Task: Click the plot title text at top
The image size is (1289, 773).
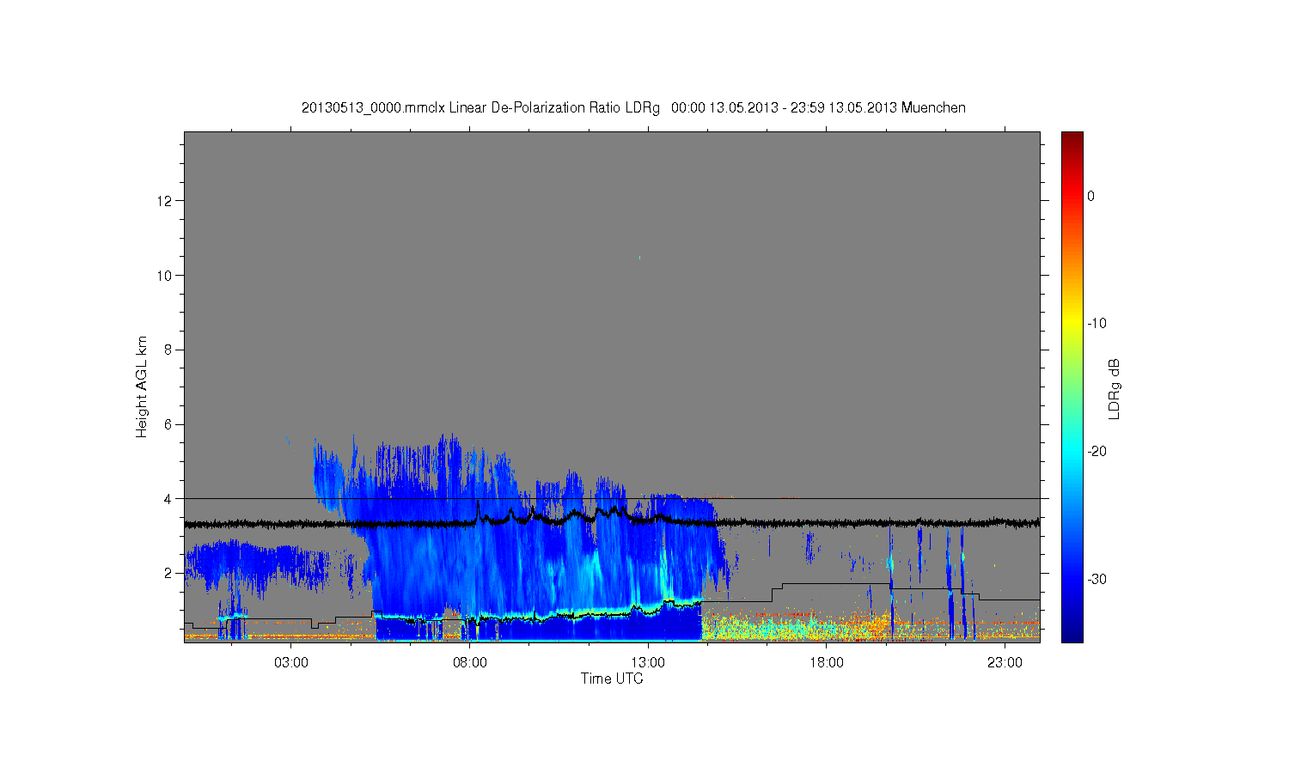Action: pos(633,108)
